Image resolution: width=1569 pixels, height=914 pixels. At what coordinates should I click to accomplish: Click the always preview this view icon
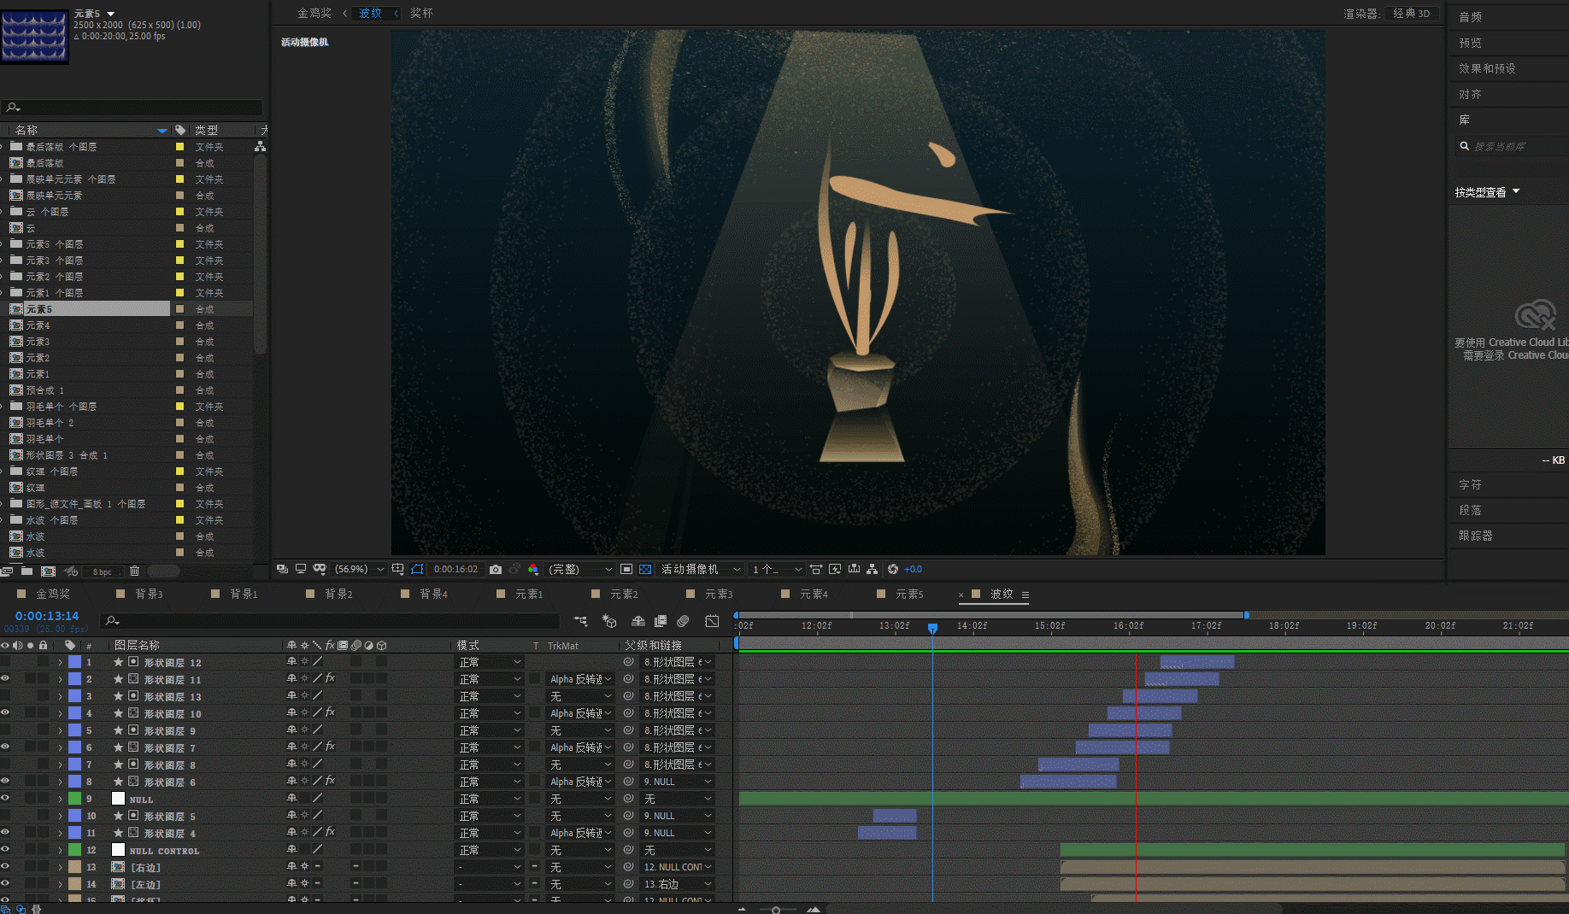point(282,569)
